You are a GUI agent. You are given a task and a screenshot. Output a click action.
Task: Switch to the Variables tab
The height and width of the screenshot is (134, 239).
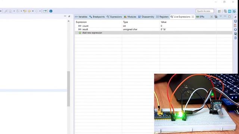coord(81,17)
